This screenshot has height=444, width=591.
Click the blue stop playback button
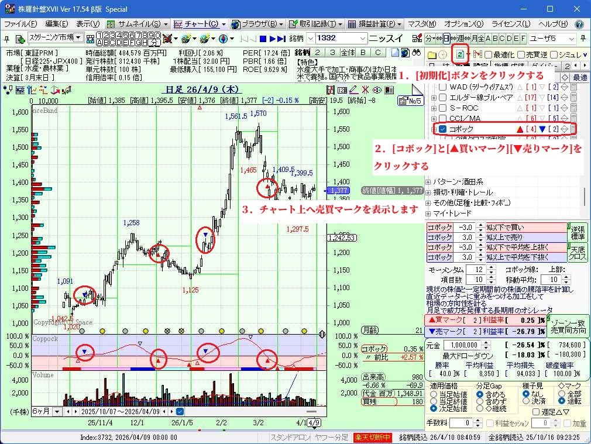(264, 39)
